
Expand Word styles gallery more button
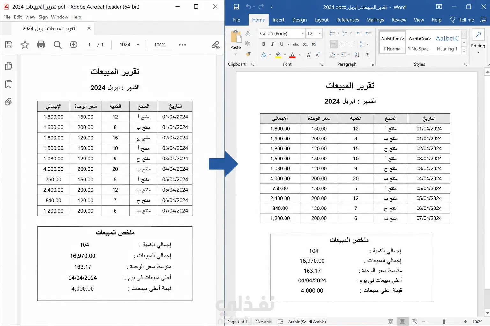click(464, 51)
